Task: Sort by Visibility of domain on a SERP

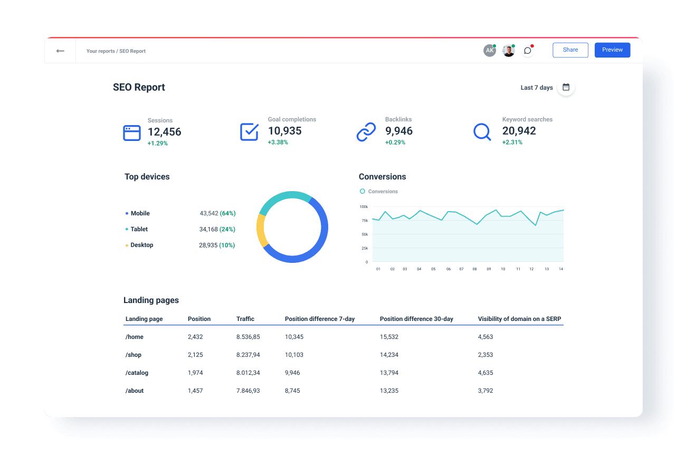Action: 520,319
